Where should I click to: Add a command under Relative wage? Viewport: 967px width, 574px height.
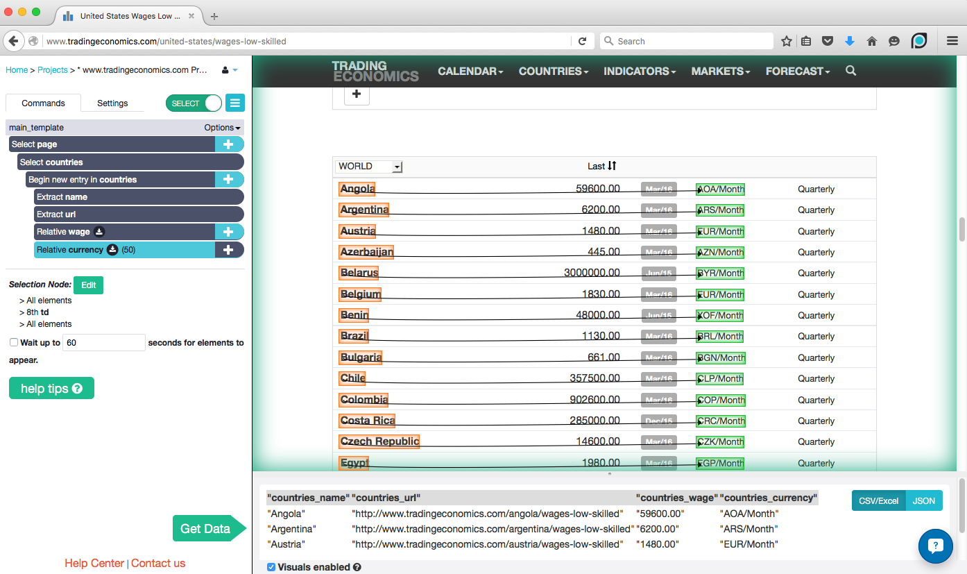pos(228,232)
